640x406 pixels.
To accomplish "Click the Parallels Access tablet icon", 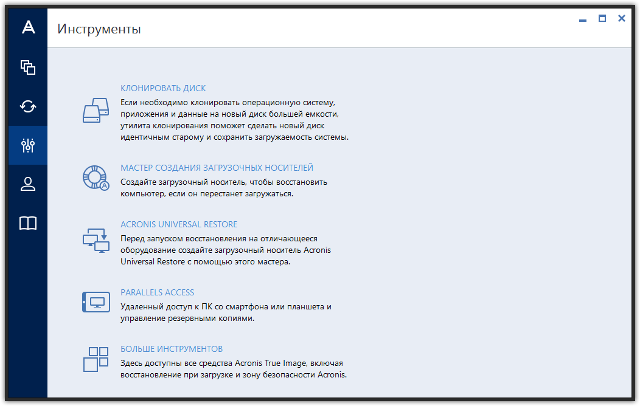I will [x=96, y=302].
